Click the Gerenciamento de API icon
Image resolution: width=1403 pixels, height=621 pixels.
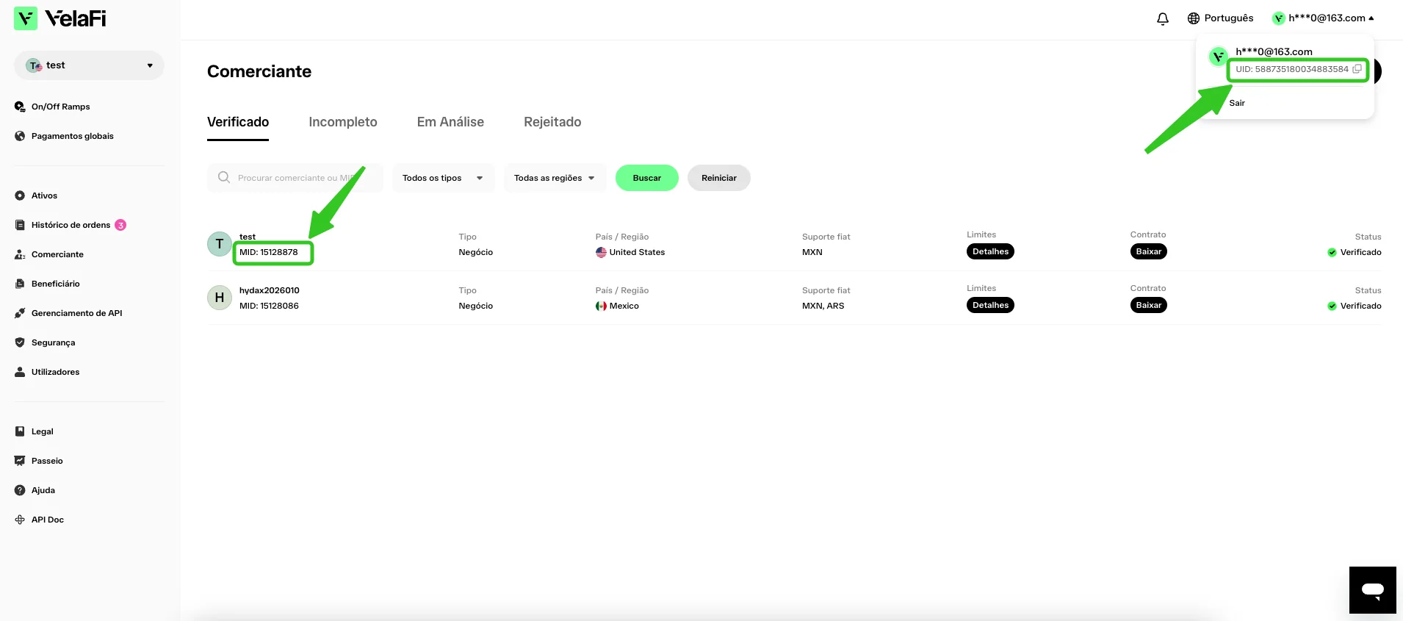coord(20,313)
